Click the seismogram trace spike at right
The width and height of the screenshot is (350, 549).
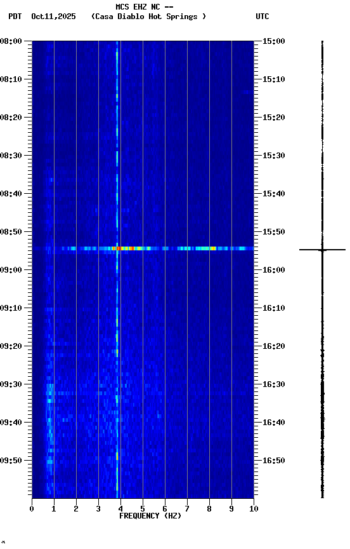(x=322, y=250)
